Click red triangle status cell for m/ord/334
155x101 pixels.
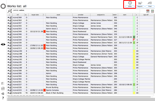(x=134, y=40)
